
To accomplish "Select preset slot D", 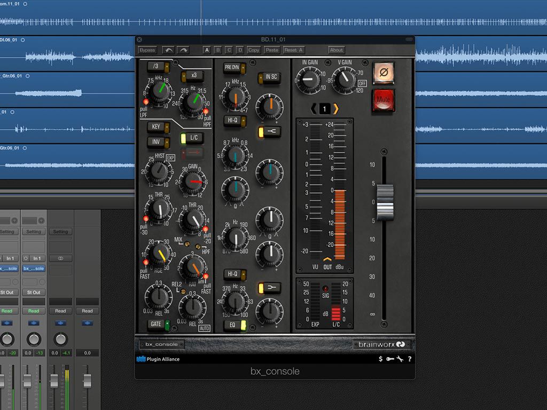I will click(x=239, y=50).
